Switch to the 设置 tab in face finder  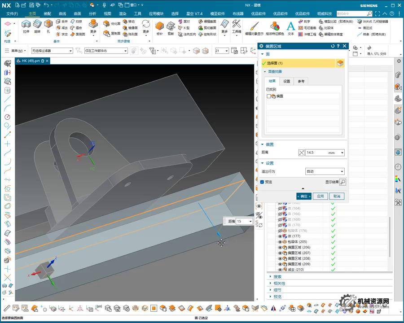pos(286,81)
